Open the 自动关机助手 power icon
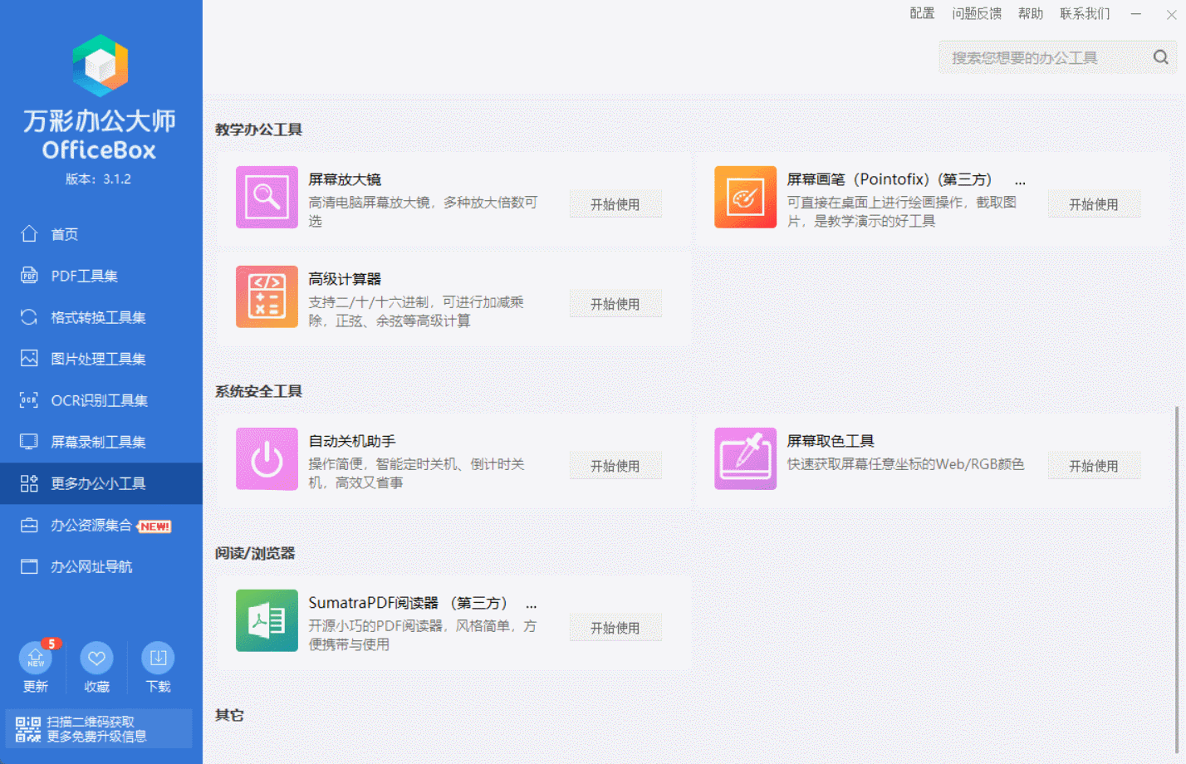1186x764 pixels. (267, 458)
